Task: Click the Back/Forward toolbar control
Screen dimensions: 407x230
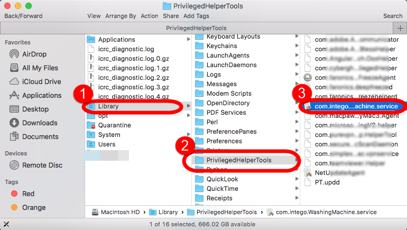Action: pos(23,16)
